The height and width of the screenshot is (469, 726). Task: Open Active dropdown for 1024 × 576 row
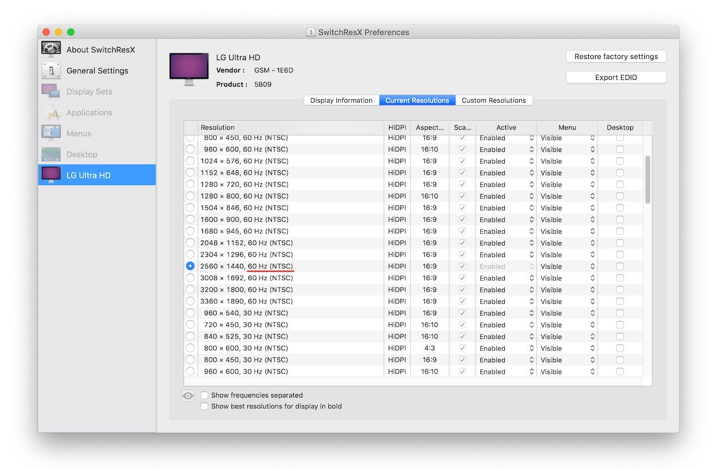click(x=506, y=161)
